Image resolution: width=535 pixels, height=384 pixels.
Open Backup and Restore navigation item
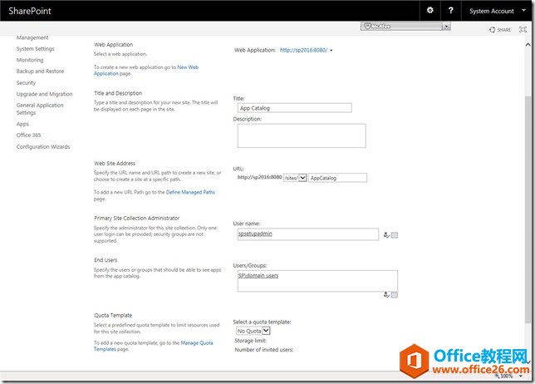[x=41, y=71]
